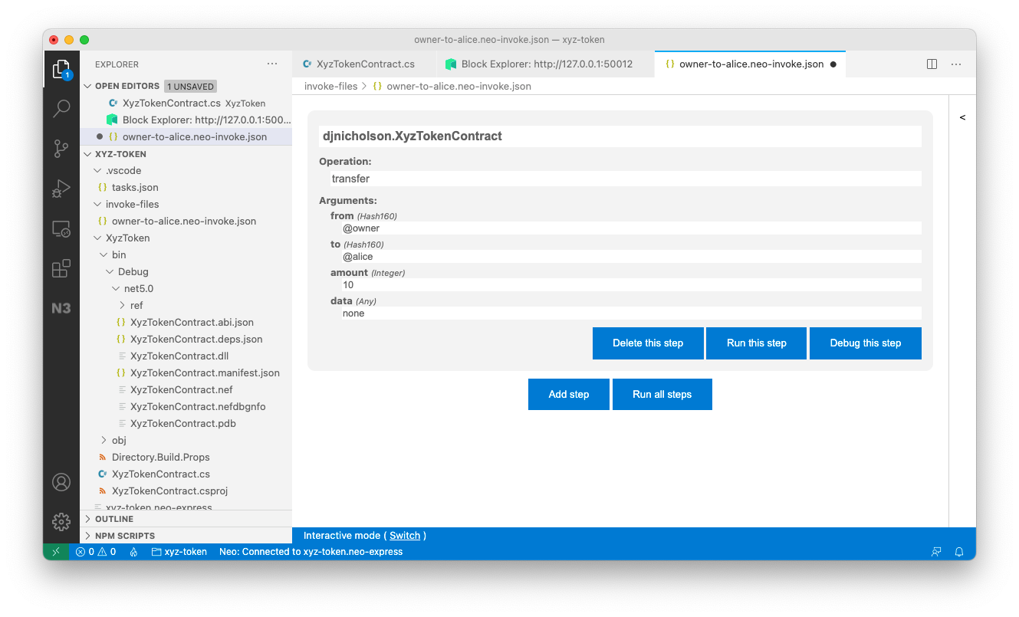1019x617 pixels.
Task: Edit the contract name field
Action: tap(620, 136)
